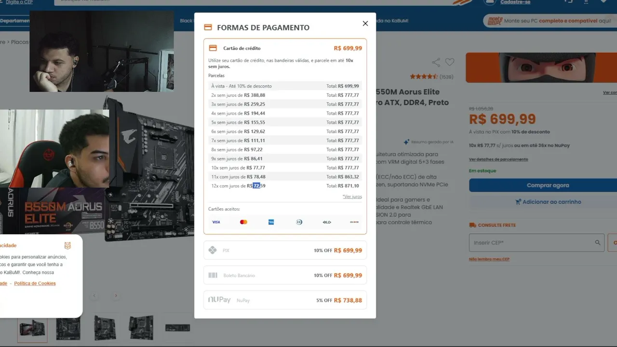The image size is (617, 347).
Task: Click the Total: R$ 871,10 value
Action: click(343, 186)
